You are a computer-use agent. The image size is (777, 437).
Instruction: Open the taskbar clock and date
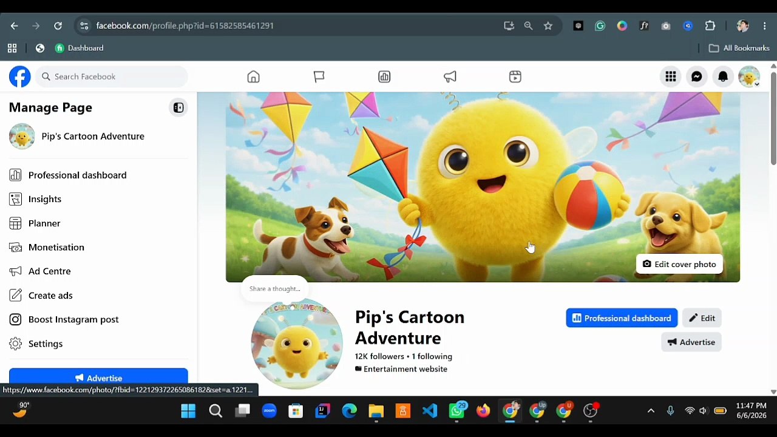(x=752, y=411)
